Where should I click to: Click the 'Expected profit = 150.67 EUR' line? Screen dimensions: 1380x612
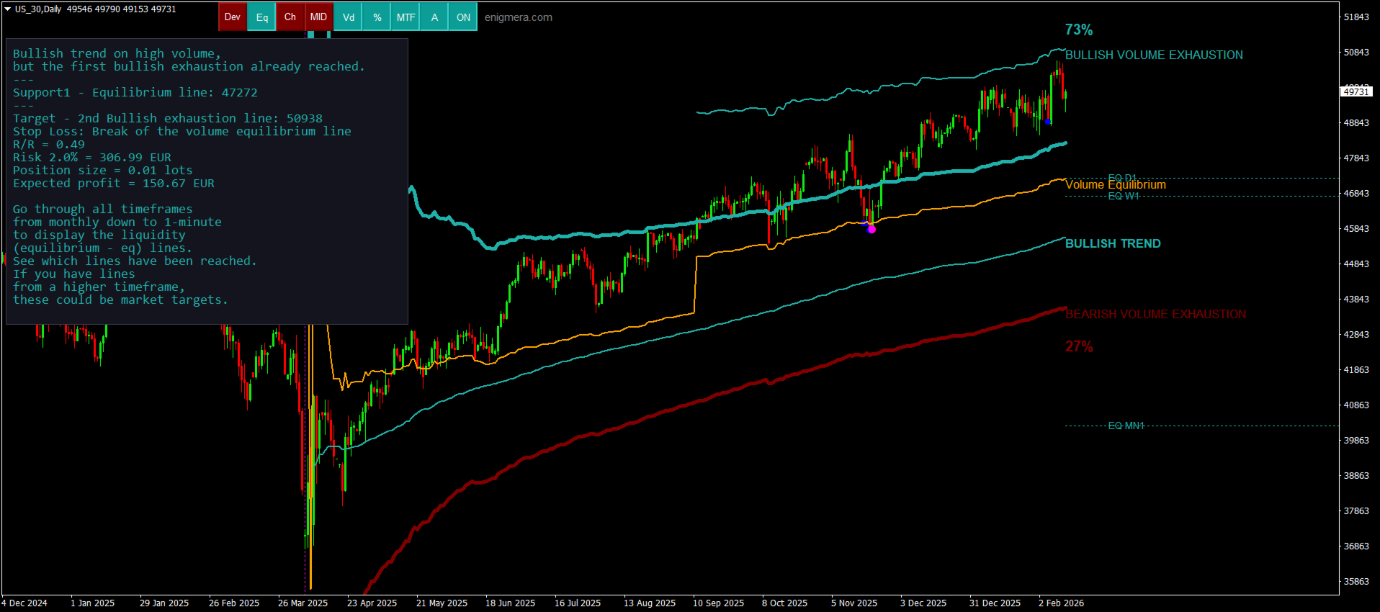[x=114, y=183]
